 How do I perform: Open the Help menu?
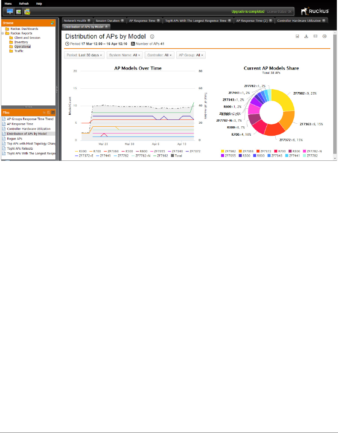click(39, 3)
